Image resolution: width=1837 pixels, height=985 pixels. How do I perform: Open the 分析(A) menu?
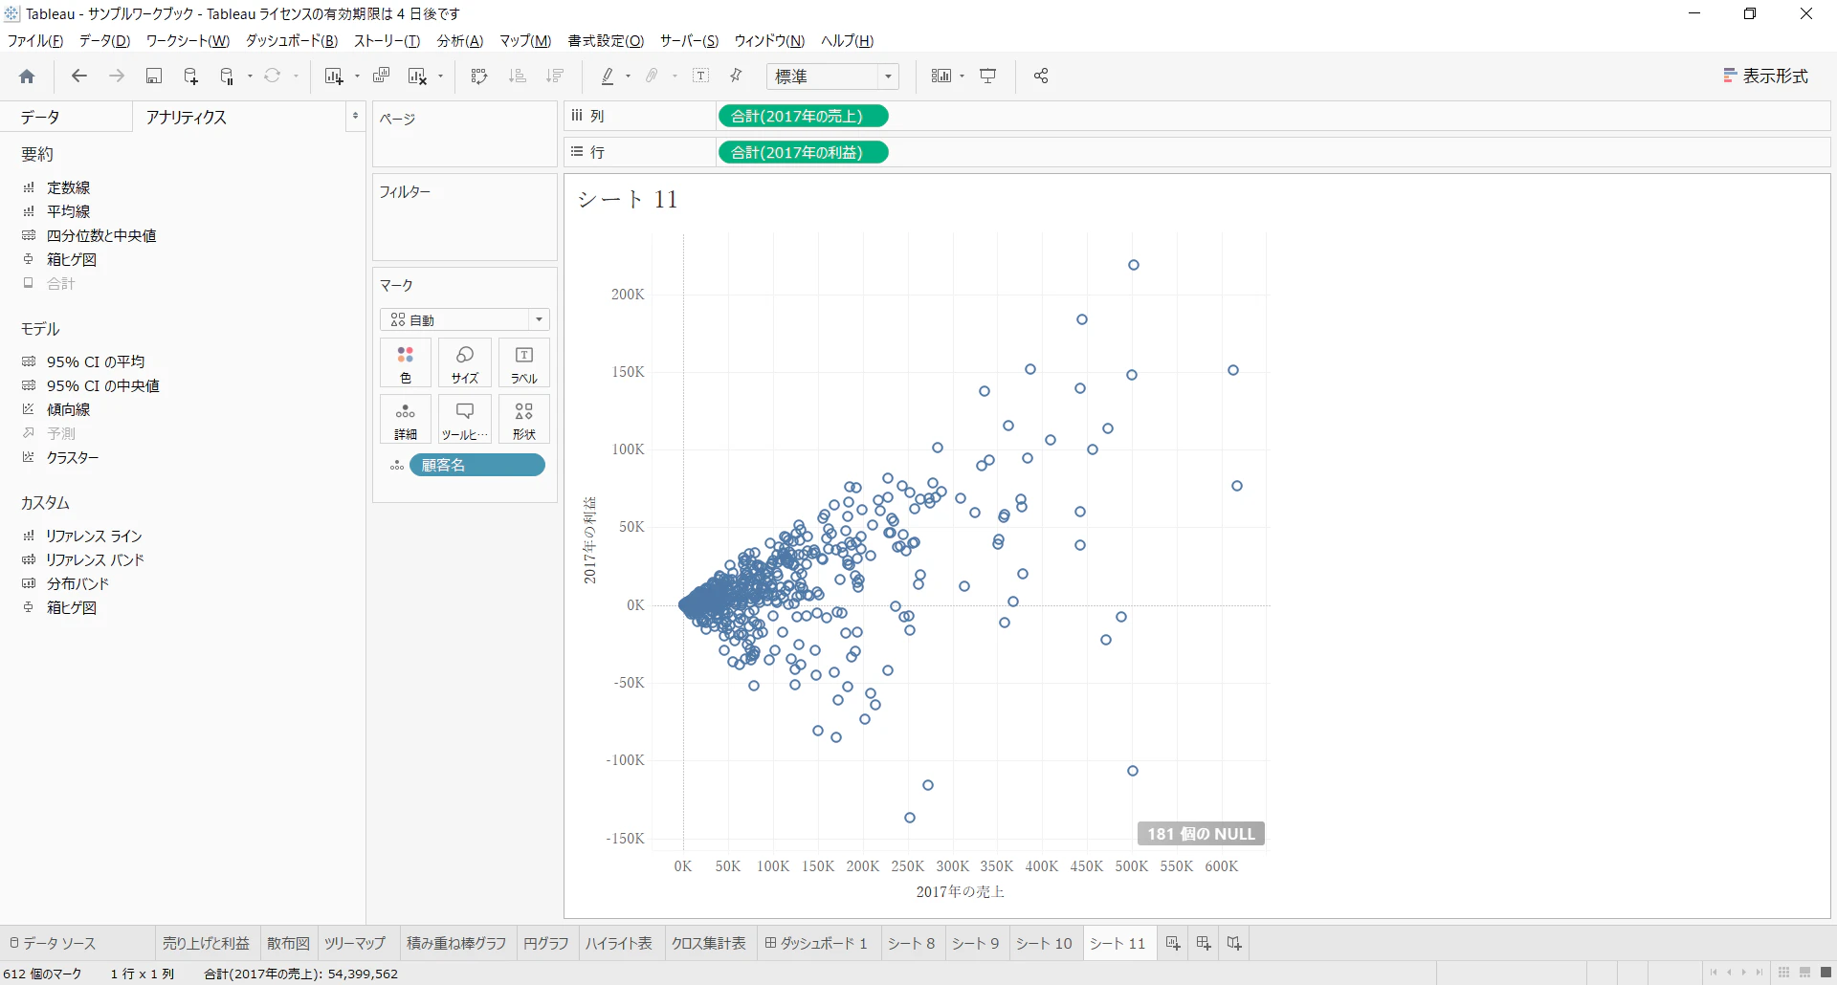(x=460, y=41)
